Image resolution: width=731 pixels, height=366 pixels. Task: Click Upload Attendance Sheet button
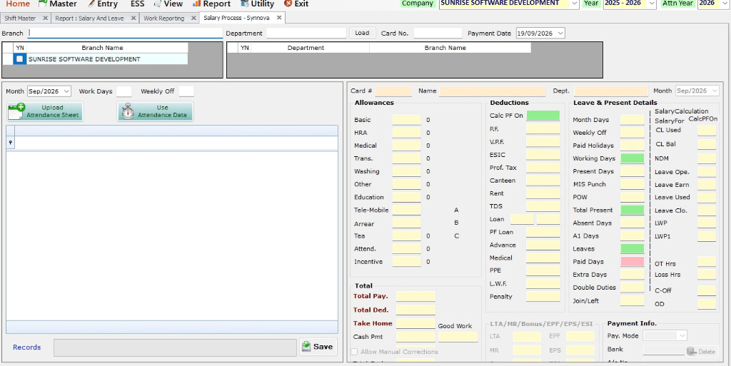pos(45,111)
